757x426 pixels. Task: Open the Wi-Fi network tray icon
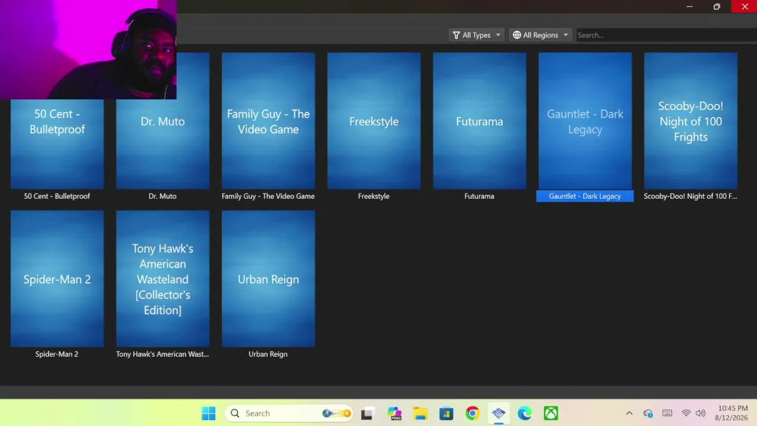(x=686, y=413)
